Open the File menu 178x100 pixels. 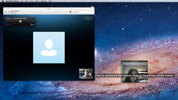pos(22,1)
